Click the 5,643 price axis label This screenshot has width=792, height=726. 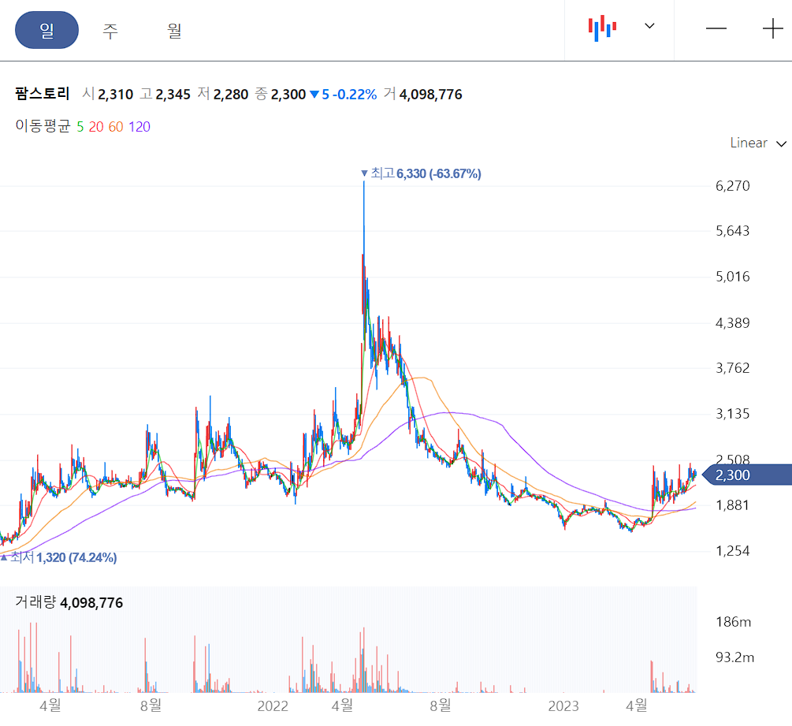point(732,232)
